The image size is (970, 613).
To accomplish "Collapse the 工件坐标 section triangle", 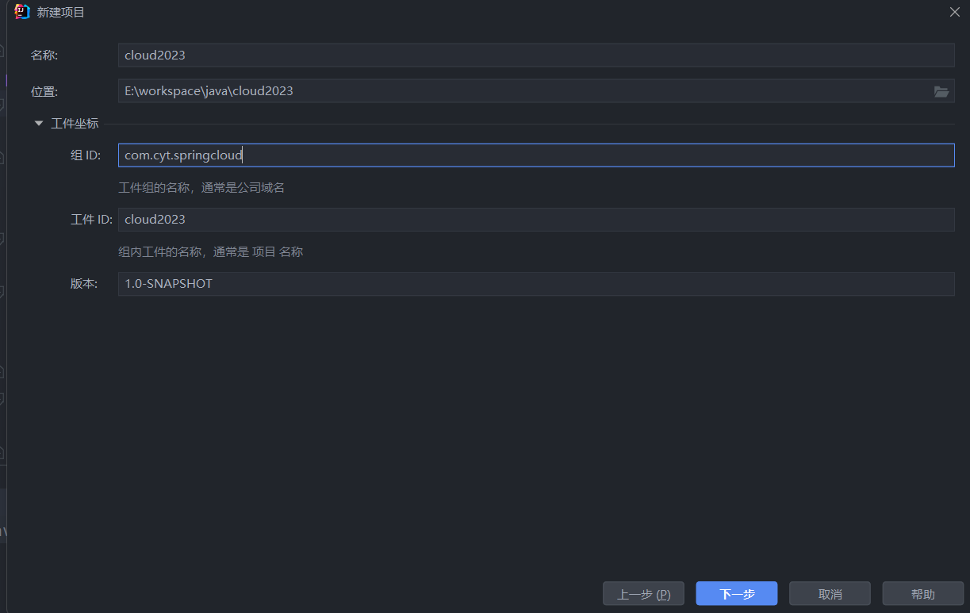I will [38, 124].
